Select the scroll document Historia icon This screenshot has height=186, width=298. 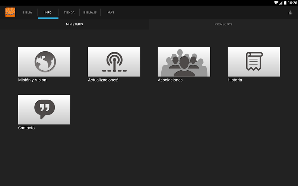click(254, 62)
